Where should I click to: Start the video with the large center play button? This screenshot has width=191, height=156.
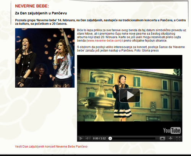click(129, 95)
